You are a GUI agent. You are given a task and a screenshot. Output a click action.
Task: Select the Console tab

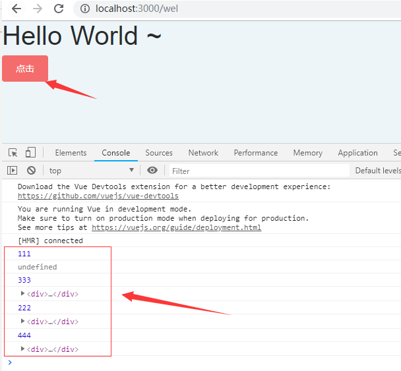[116, 153]
